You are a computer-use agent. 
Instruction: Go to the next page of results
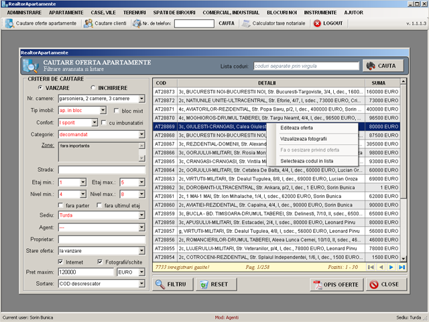click(392, 267)
